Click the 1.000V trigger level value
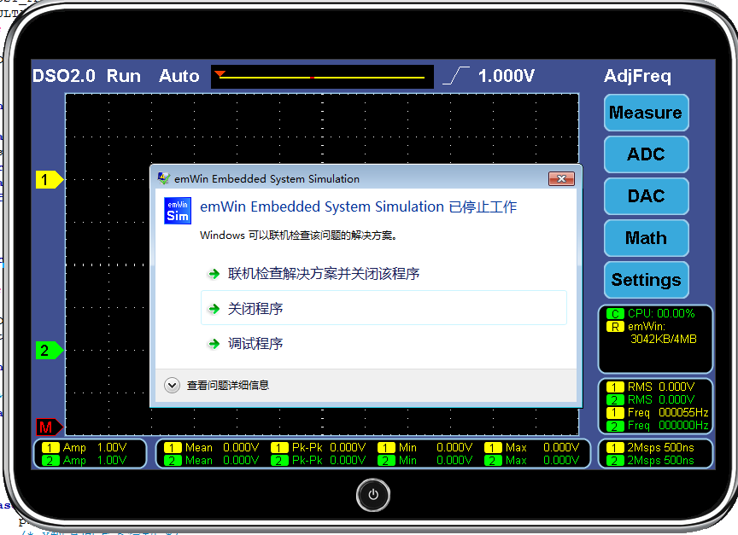738x535 pixels. (x=507, y=76)
